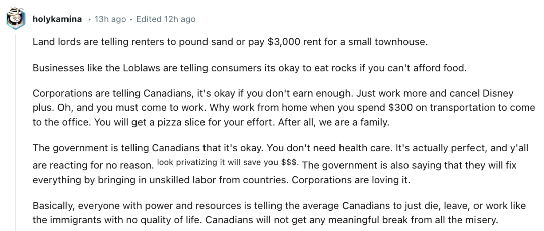Click the After all, we are a family text

334,123
